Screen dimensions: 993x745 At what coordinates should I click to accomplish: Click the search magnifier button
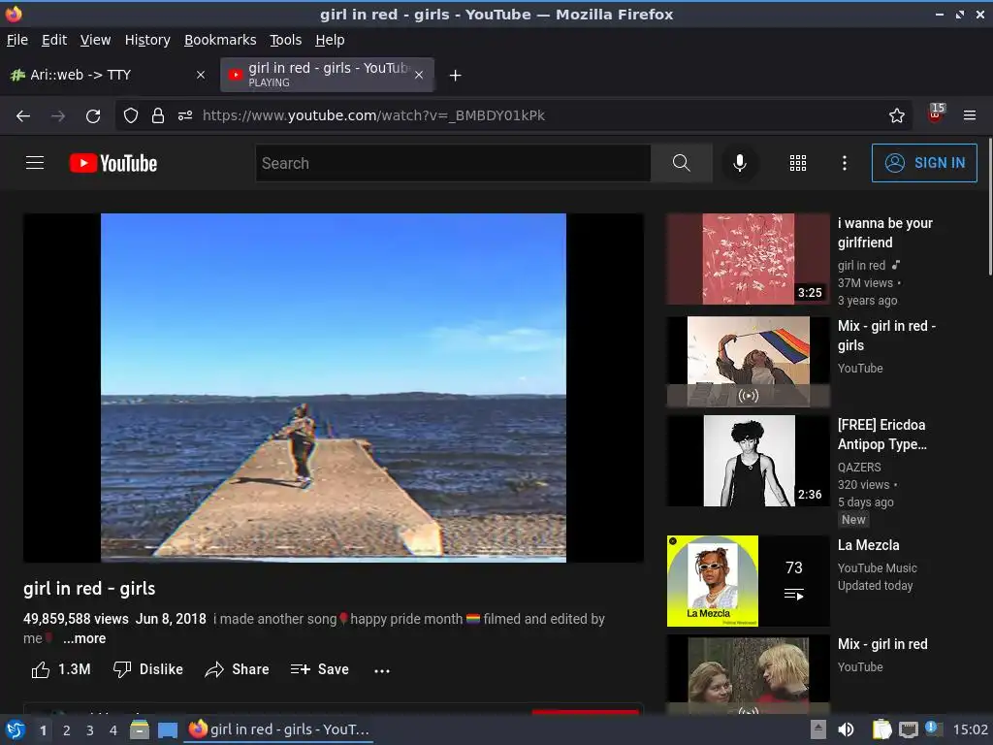[x=682, y=163]
